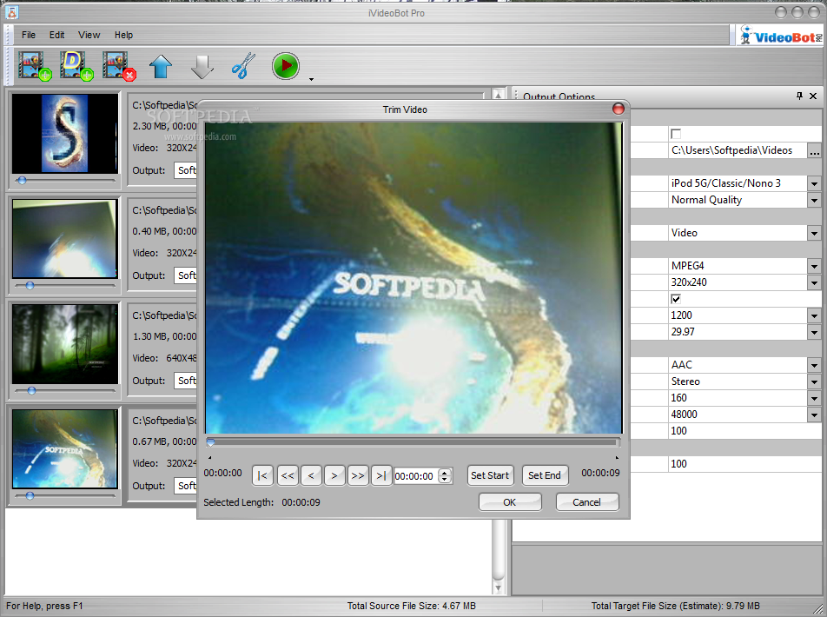
Task: Click the VideoBot Pro logo
Action: (x=781, y=36)
